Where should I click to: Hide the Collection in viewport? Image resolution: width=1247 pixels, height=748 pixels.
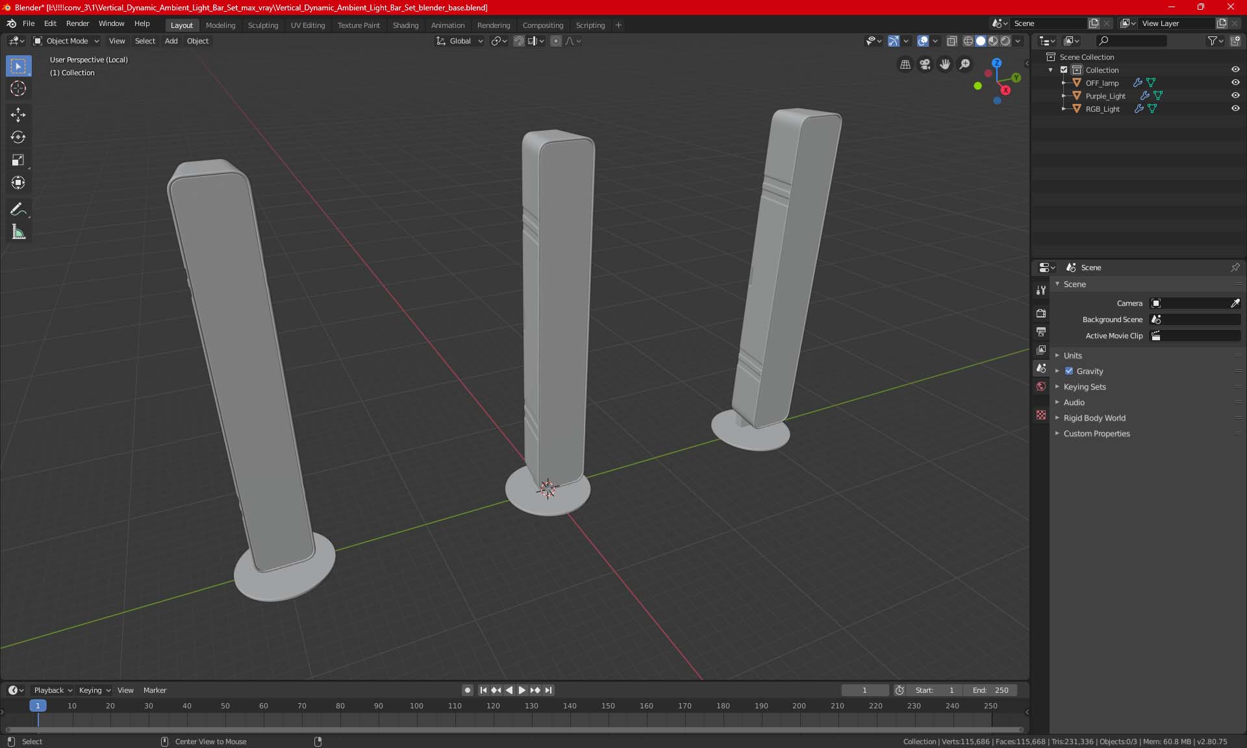click(1235, 70)
